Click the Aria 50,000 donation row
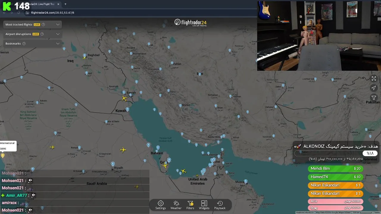 point(335,201)
